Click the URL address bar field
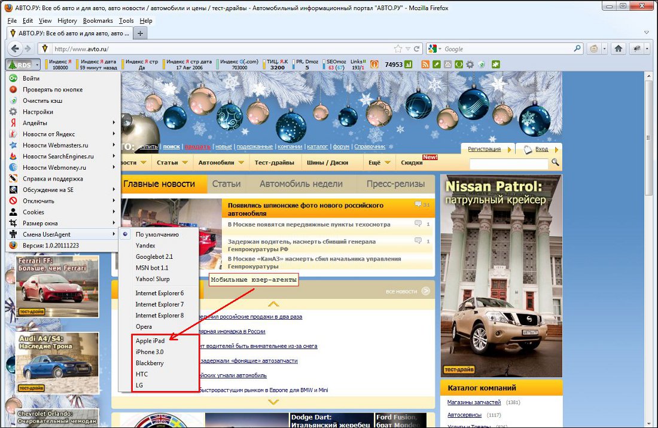 (221, 49)
